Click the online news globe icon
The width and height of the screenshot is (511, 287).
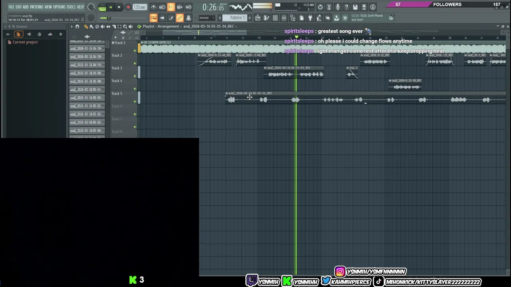coord(391,17)
